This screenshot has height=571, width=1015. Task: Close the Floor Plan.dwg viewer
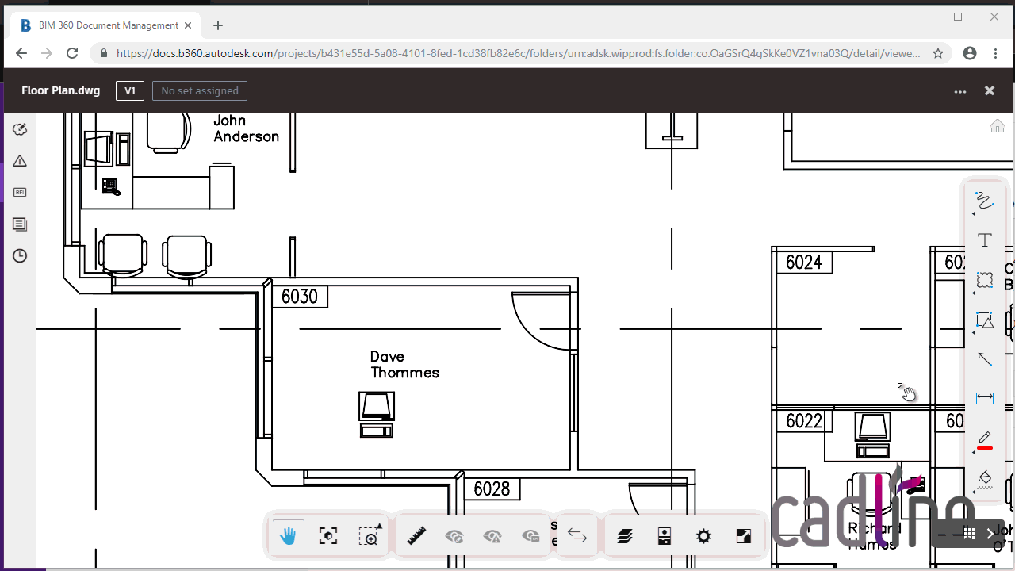990,90
